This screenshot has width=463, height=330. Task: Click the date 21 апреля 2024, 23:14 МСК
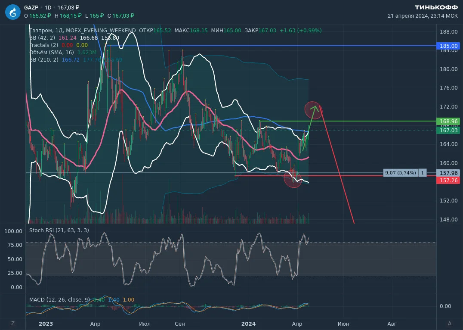click(x=423, y=16)
